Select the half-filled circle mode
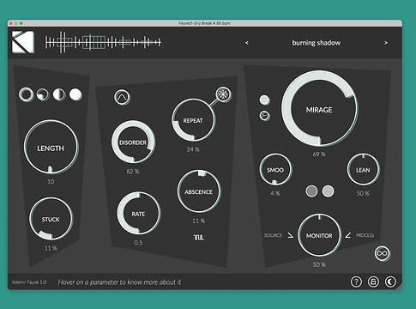Viewport: 416px width, 309px height. [59, 94]
